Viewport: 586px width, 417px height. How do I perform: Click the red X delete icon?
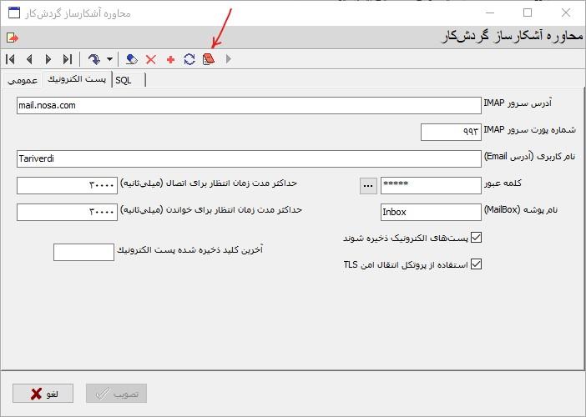(151, 59)
